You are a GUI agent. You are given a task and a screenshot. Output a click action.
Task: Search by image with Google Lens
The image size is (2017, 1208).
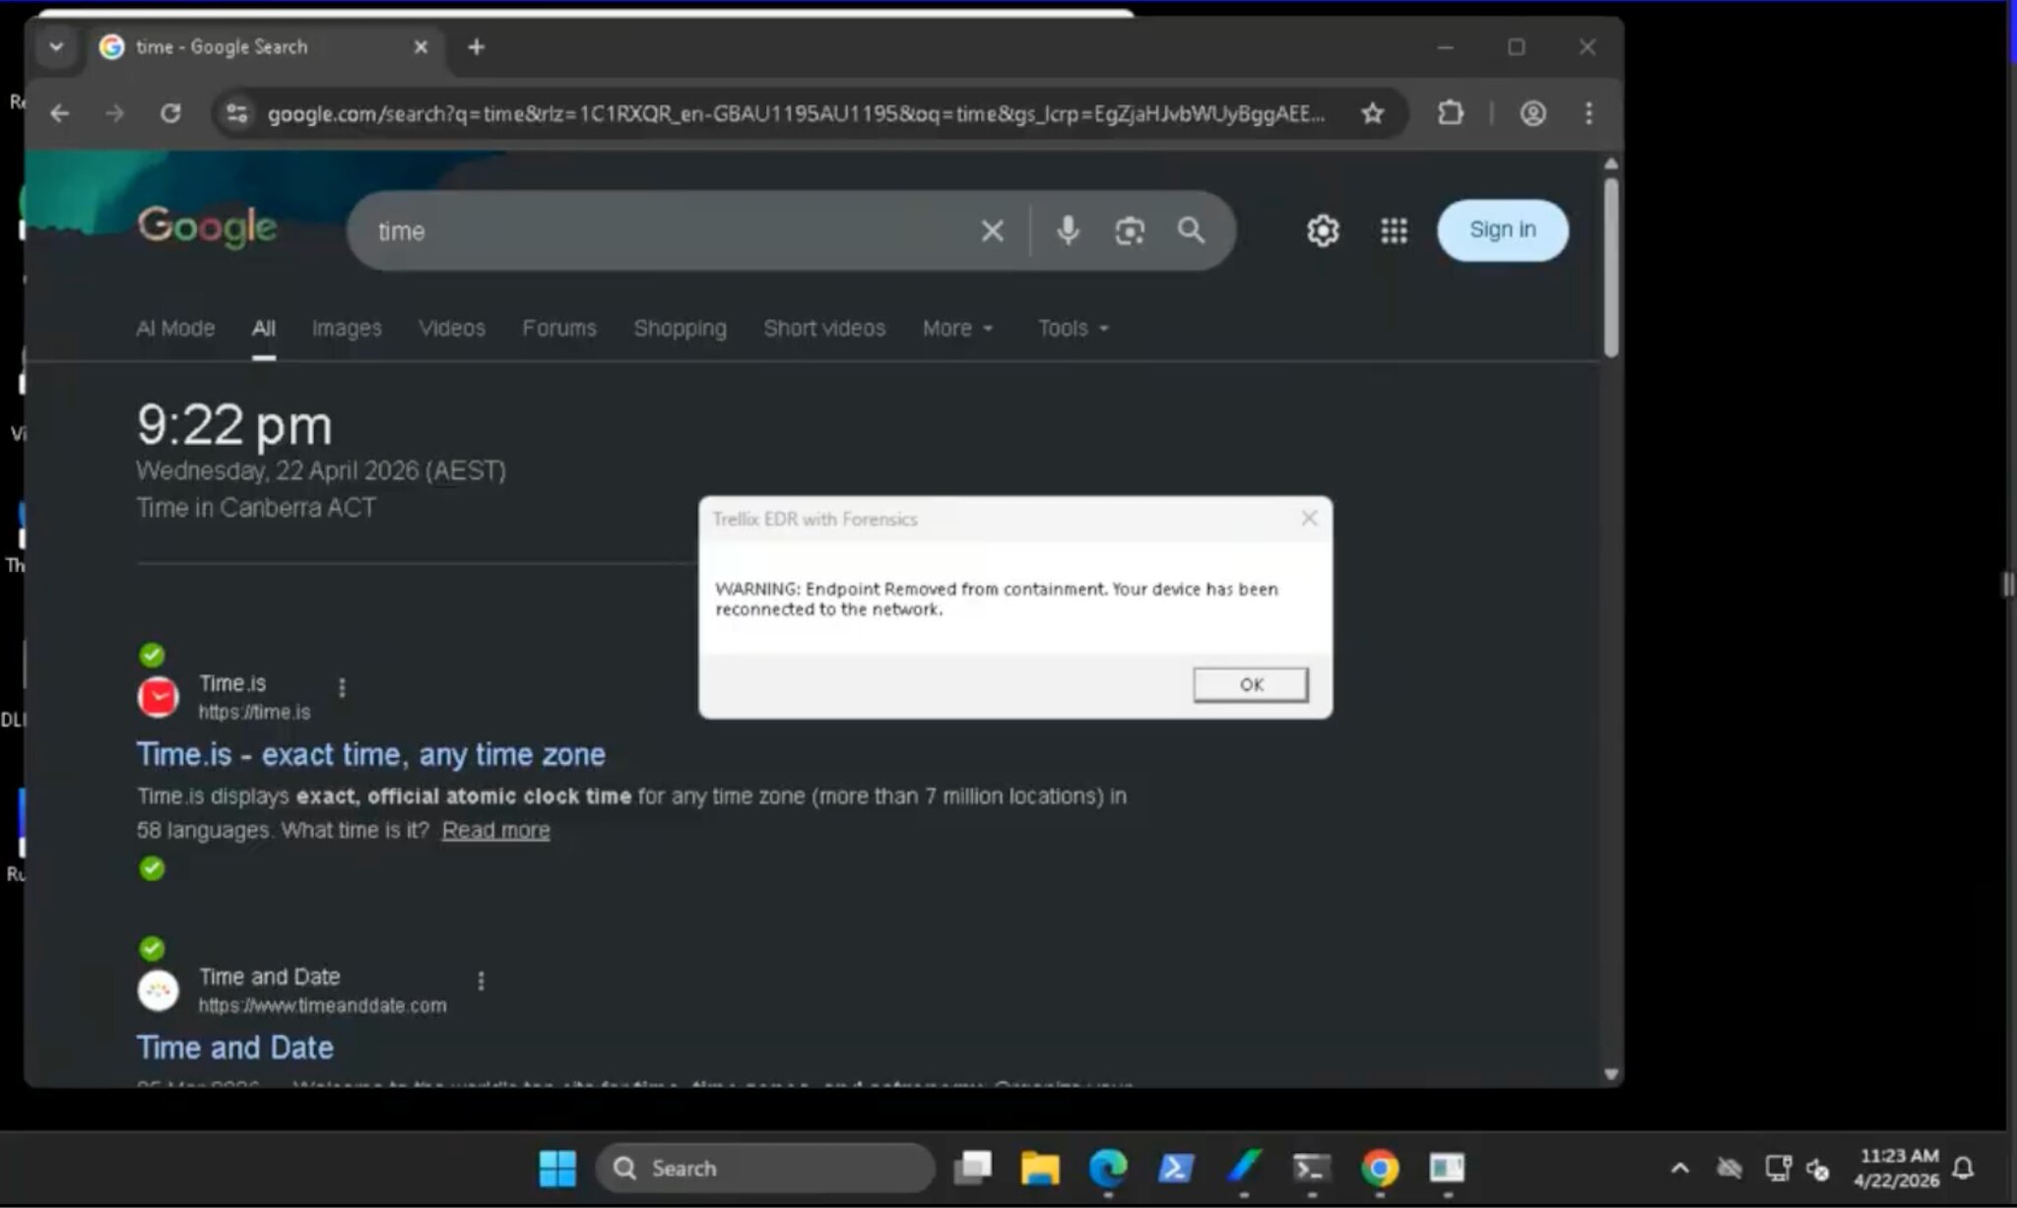point(1130,230)
